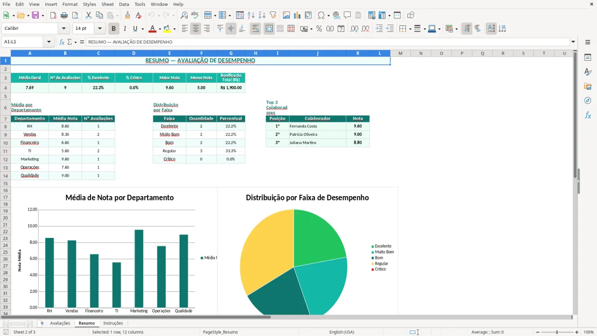Viewport: 597px width, 336px height.
Task: Insert a hyperlink
Action: click(x=336, y=15)
